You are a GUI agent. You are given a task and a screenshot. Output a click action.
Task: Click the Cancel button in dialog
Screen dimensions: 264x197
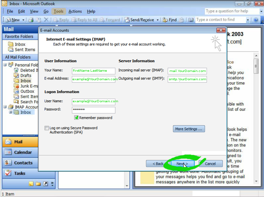[211, 163]
